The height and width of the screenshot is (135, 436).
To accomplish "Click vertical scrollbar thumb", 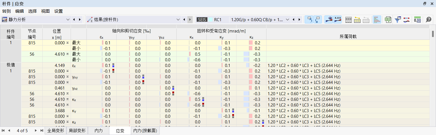I will (433, 34).
